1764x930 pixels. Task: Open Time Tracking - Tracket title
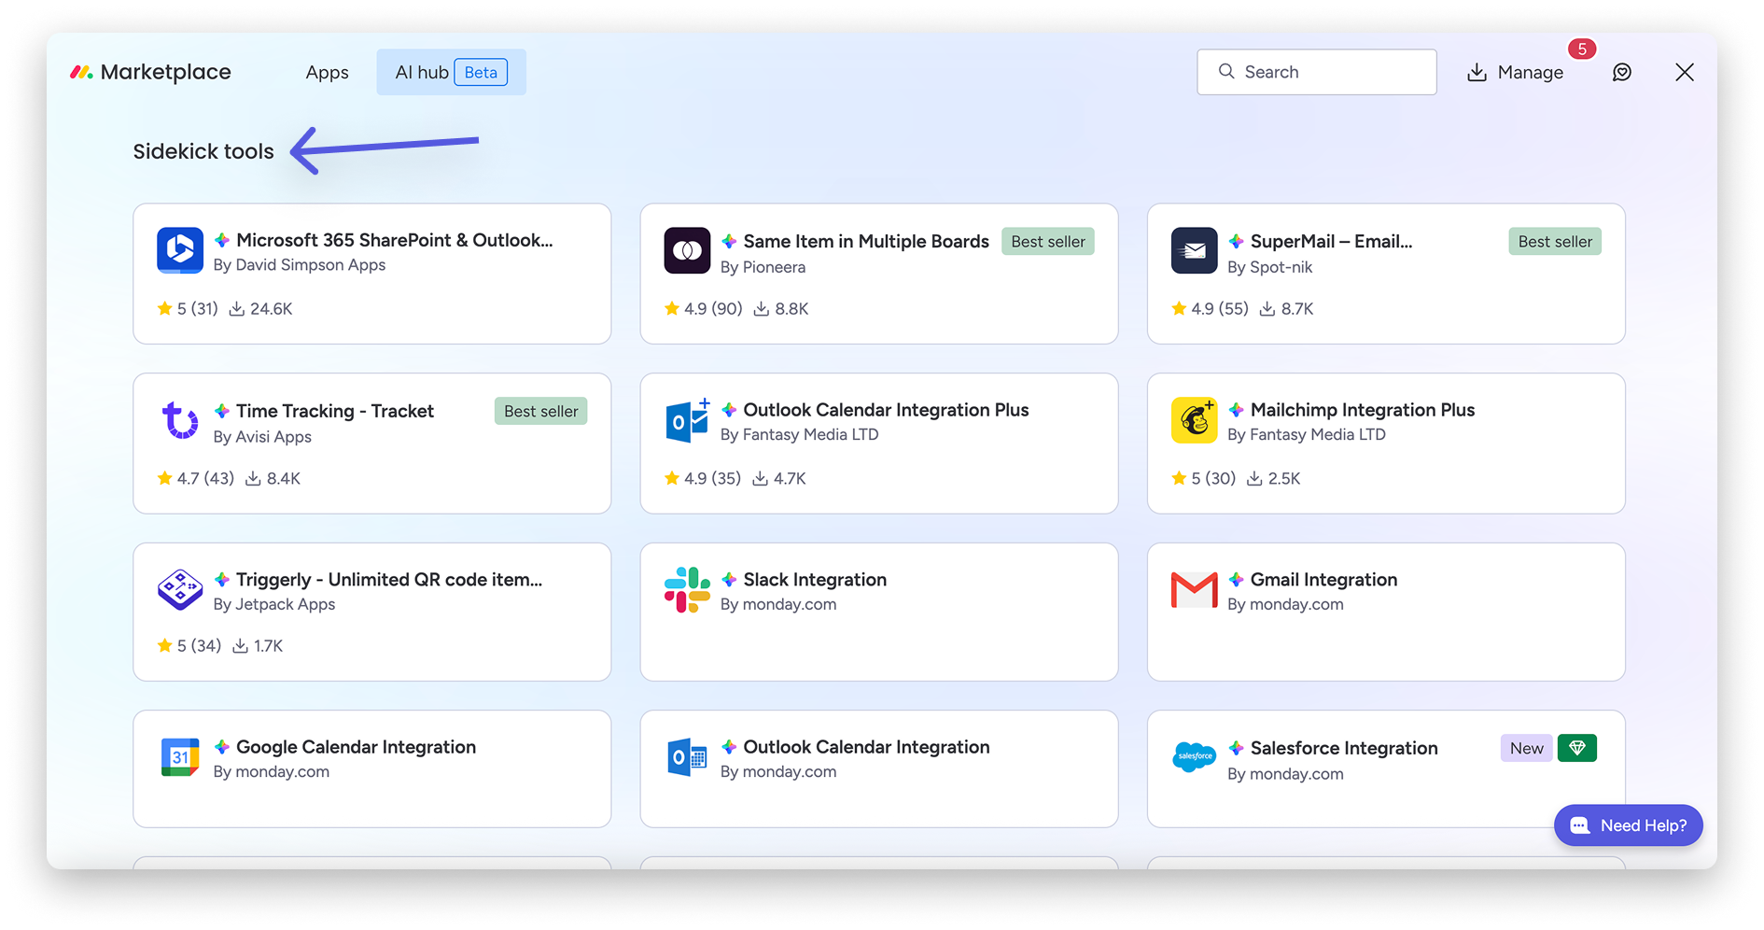click(x=335, y=411)
